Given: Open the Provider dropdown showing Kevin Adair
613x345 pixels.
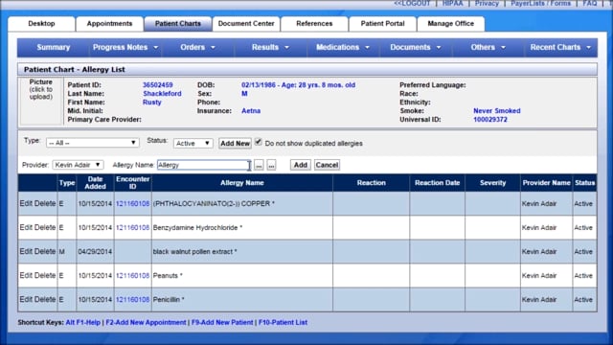Looking at the screenshot, I should pyautogui.click(x=78, y=165).
